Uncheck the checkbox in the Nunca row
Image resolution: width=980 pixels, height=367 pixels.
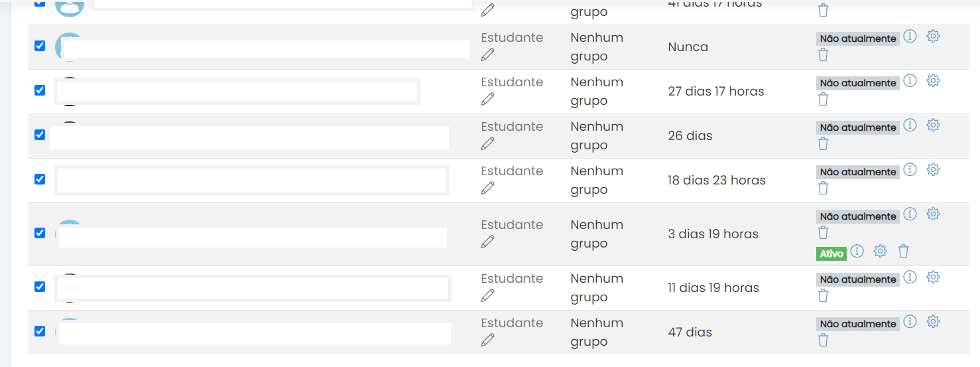pos(40,46)
